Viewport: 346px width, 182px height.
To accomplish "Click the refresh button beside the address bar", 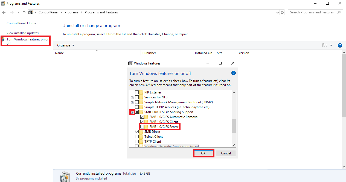I will (x=283, y=12).
